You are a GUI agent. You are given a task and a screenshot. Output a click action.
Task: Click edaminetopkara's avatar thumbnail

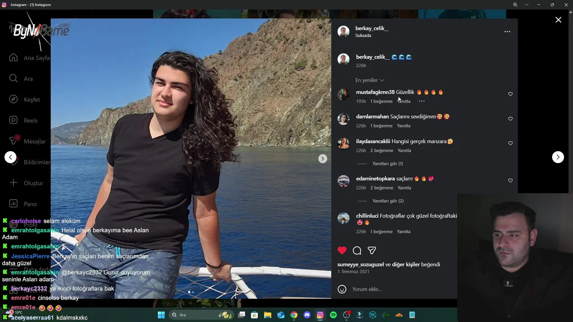pyautogui.click(x=343, y=181)
